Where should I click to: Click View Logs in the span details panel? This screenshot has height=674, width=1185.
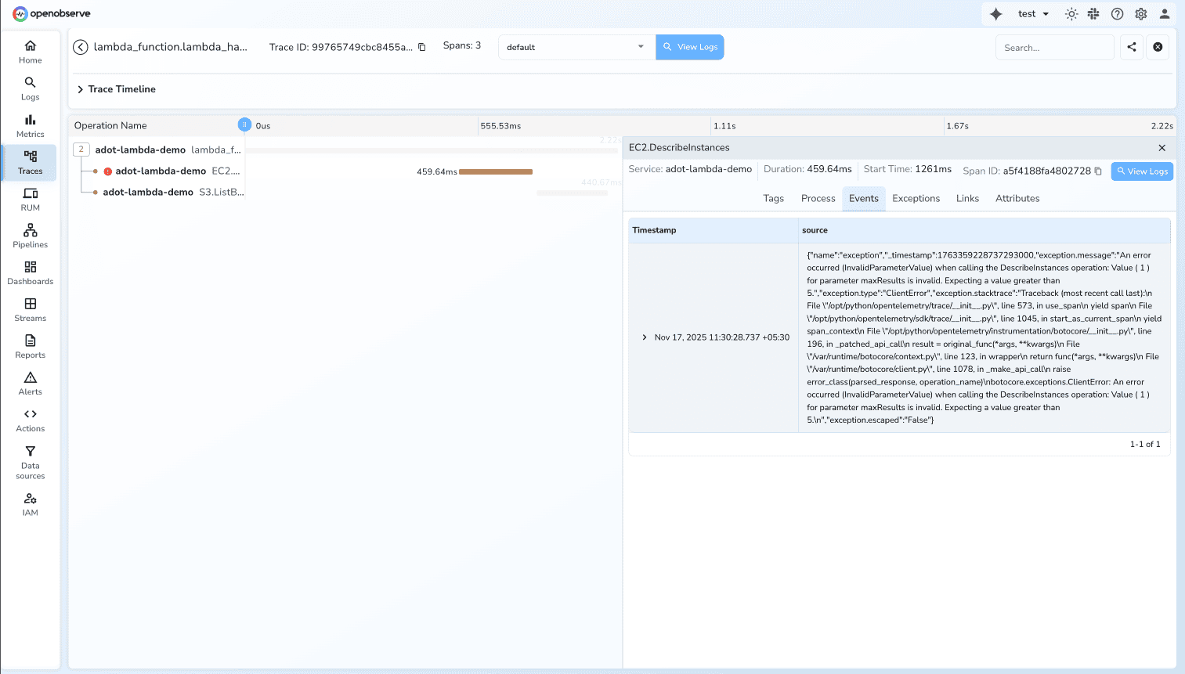(x=1142, y=171)
